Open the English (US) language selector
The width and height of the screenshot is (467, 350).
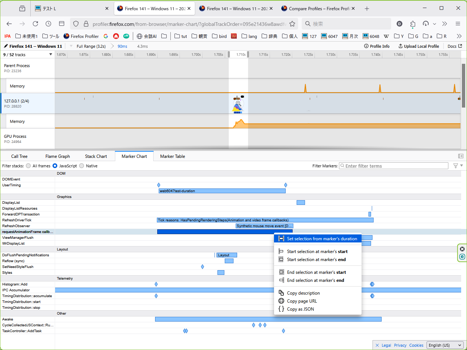pos(445,345)
